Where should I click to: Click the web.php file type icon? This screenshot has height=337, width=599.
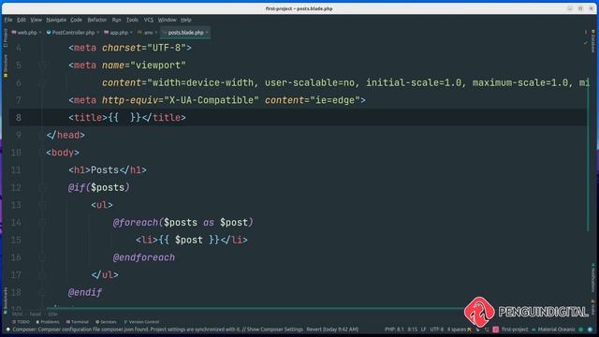click(x=14, y=33)
